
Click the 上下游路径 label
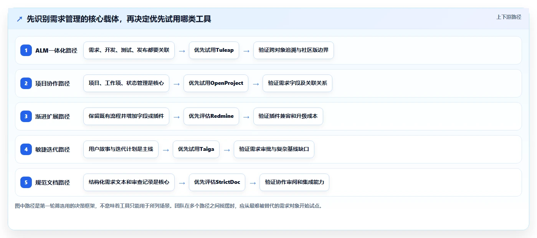pyautogui.click(x=509, y=17)
